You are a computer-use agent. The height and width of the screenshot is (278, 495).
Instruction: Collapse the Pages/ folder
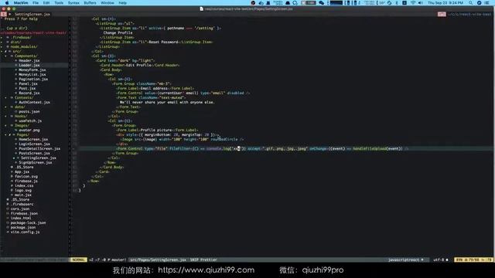(22, 134)
